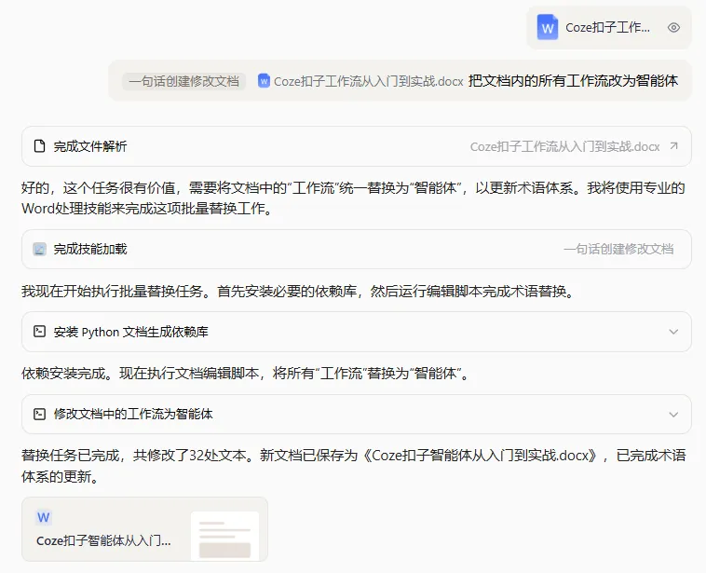This screenshot has width=706, height=573.
Task: Click the terminal icon beside 安装 Python 文档生成依赖库
Action: tap(40, 332)
